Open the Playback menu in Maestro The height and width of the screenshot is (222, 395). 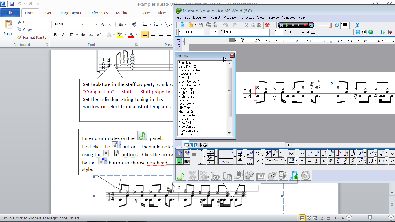[230, 18]
